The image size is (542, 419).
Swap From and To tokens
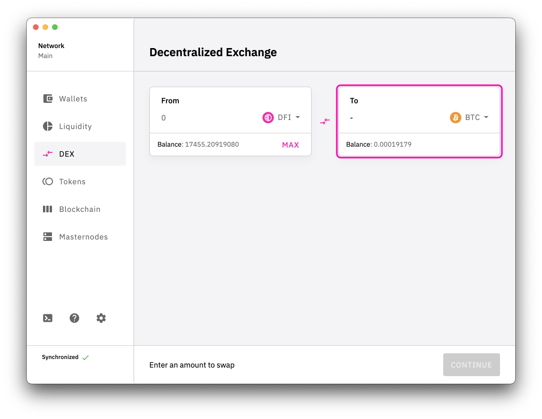pos(325,122)
